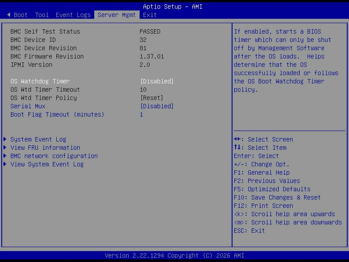Go to the Exit tab
Viewport: 349px width, 262px height.
tap(150, 15)
